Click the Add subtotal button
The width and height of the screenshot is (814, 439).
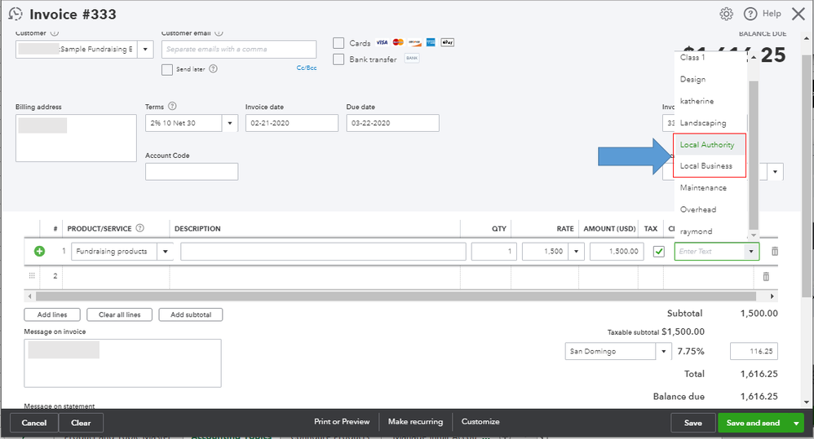191,314
